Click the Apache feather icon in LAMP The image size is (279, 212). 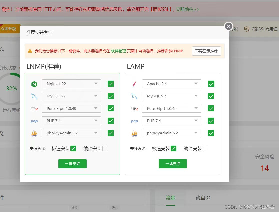(134, 84)
